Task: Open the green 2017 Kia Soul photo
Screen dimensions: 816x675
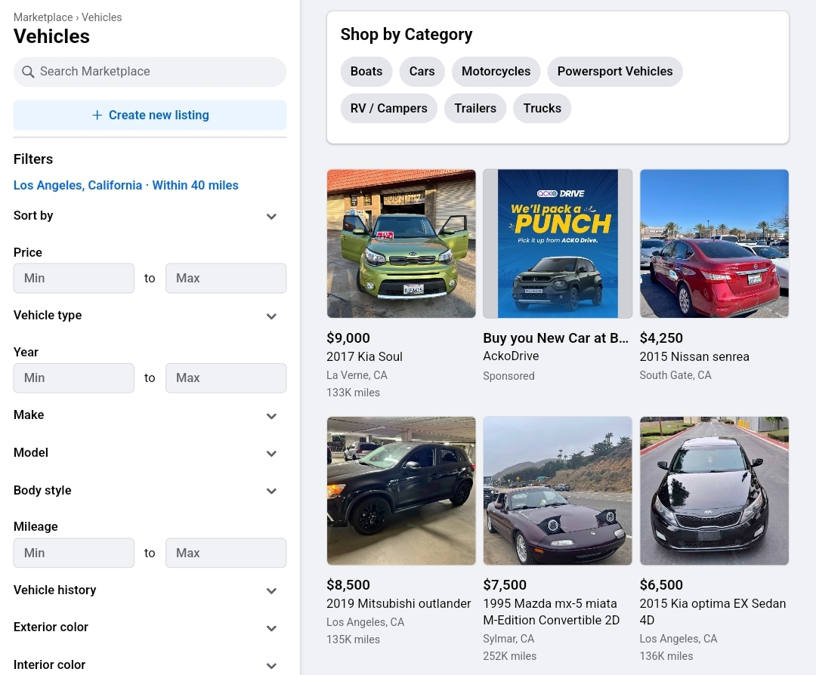Action: (x=401, y=243)
